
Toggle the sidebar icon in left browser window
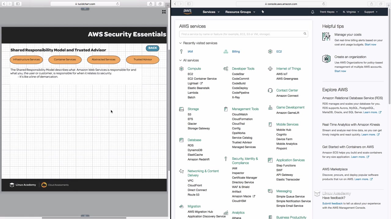click(x=18, y=4)
